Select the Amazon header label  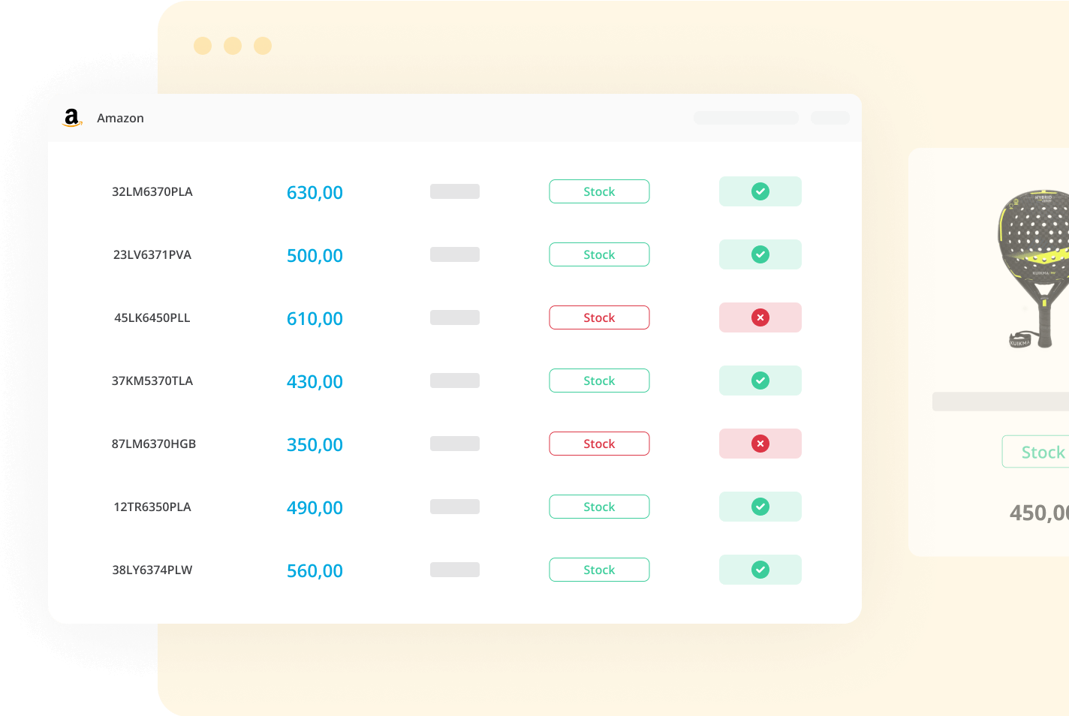(x=120, y=118)
